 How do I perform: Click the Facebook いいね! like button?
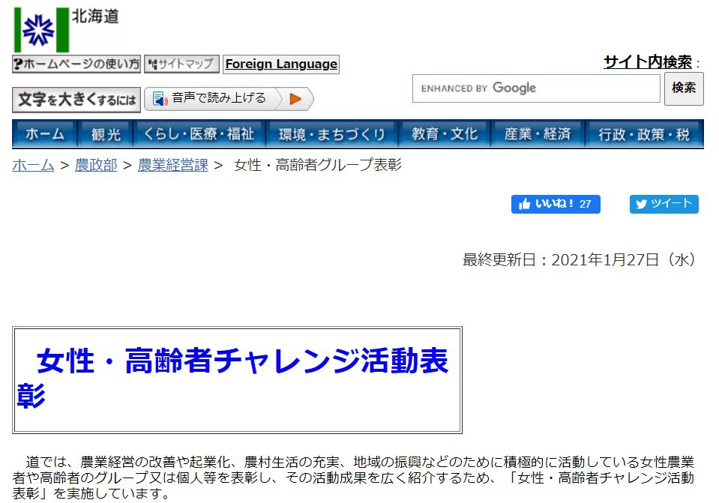tap(556, 204)
